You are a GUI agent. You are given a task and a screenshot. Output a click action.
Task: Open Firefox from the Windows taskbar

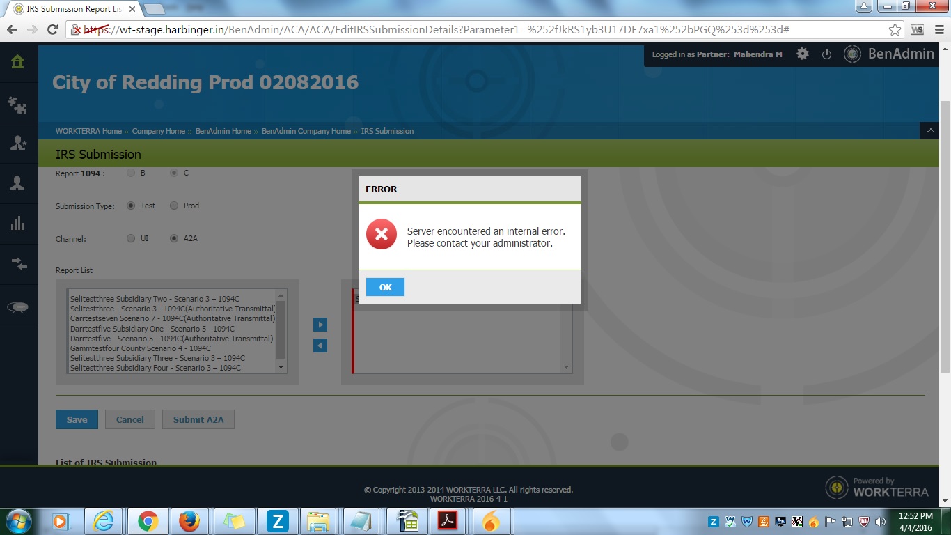[x=189, y=521]
